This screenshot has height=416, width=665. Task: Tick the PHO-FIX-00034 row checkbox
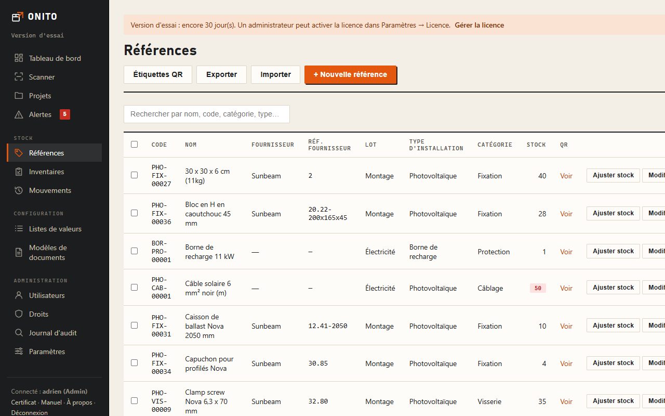pos(135,363)
